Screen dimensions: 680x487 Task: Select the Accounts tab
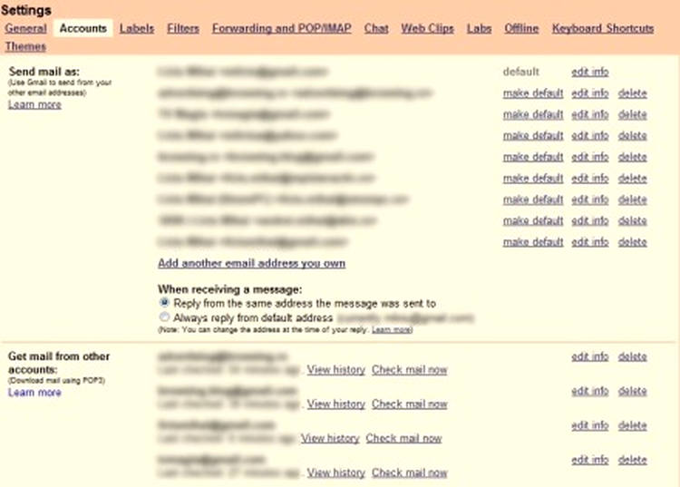pyautogui.click(x=83, y=29)
